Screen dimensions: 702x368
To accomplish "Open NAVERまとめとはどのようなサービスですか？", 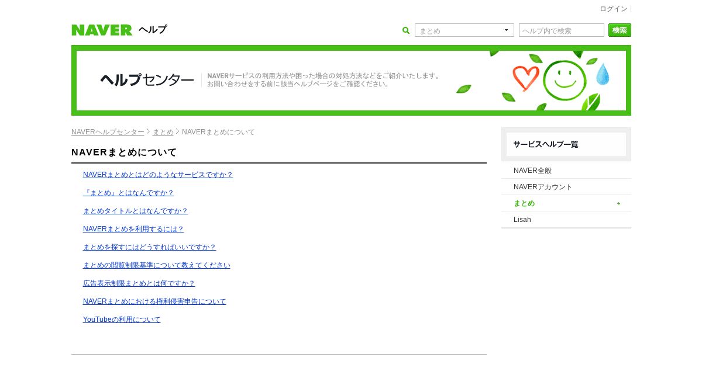I will coord(158,175).
